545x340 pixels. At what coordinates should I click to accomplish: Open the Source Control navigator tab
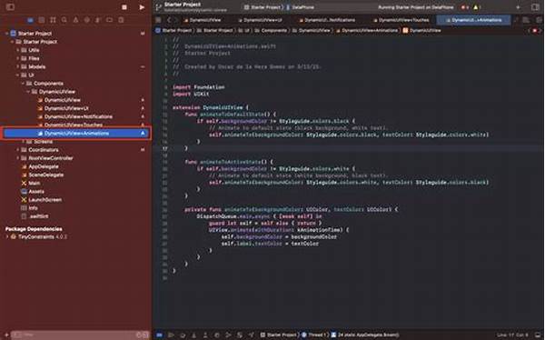pyautogui.click(x=42, y=20)
